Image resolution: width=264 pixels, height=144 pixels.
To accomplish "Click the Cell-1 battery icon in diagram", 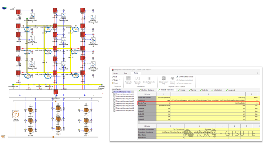I will click(86, 110).
